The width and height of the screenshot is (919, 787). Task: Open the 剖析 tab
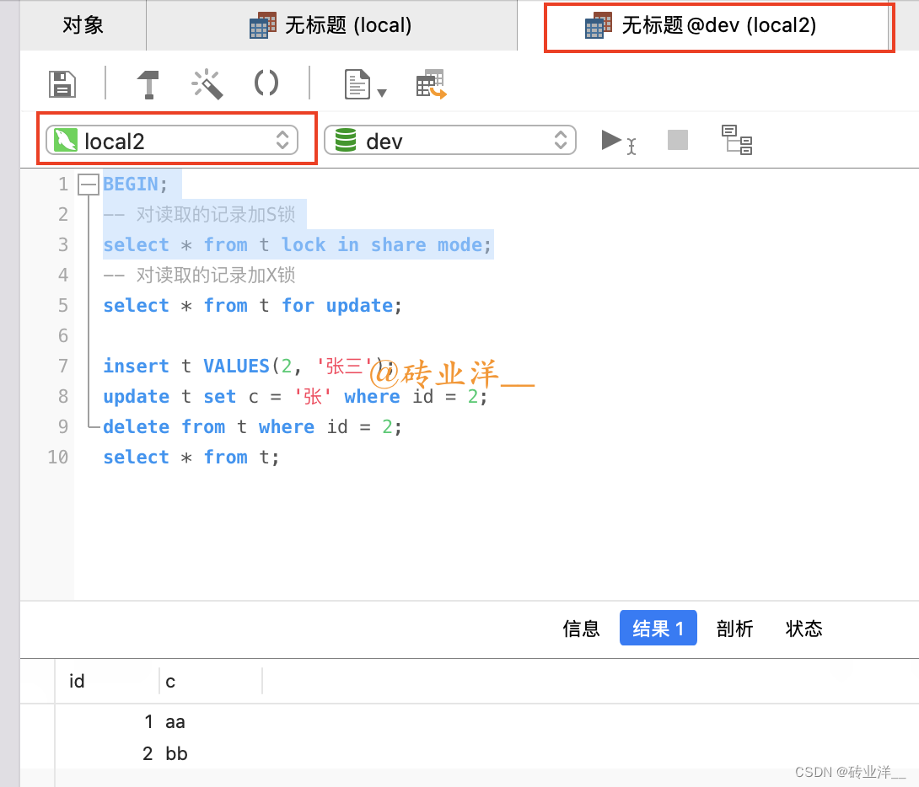(x=734, y=629)
